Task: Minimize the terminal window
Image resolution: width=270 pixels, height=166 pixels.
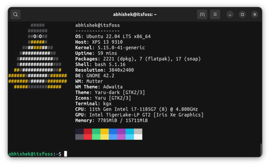Action: click(x=230, y=14)
